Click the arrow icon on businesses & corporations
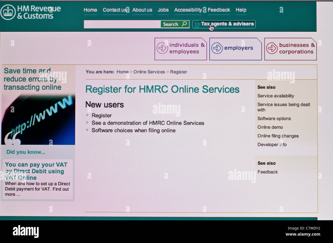333x243 pixels. click(272, 48)
